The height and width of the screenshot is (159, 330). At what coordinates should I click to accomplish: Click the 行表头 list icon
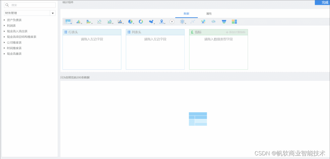coord(66,32)
